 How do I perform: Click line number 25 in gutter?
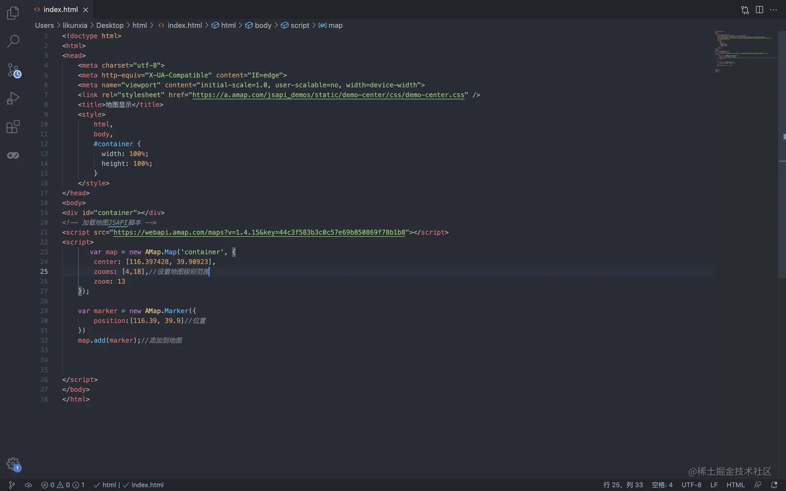(44, 272)
